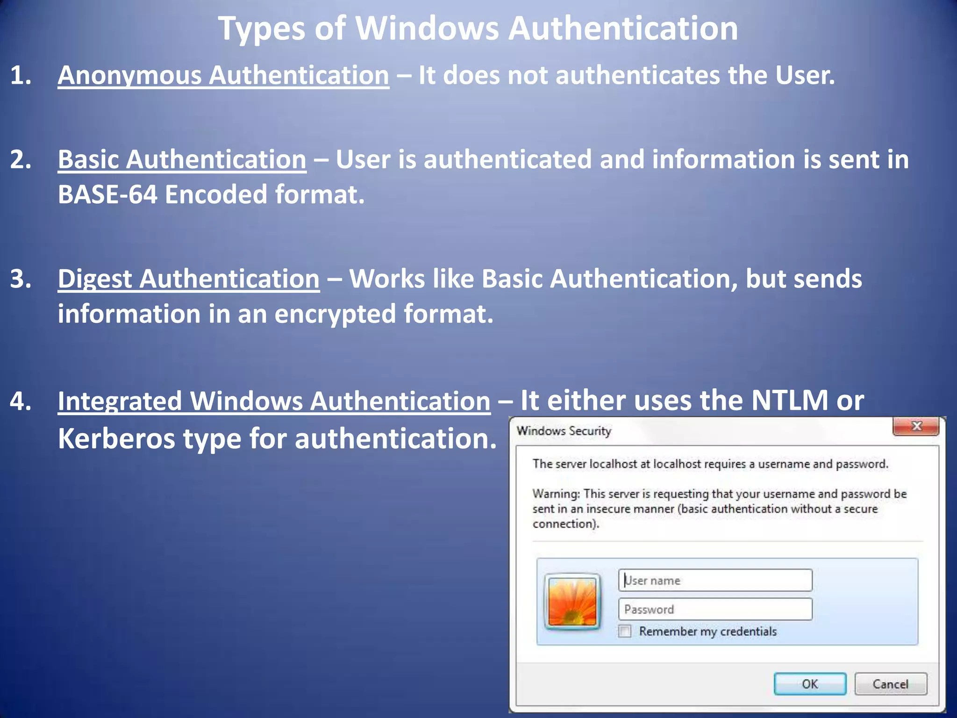Click list number 3 beside Digest Authentication
Image resolution: width=957 pixels, height=718 pixels.
coord(20,279)
